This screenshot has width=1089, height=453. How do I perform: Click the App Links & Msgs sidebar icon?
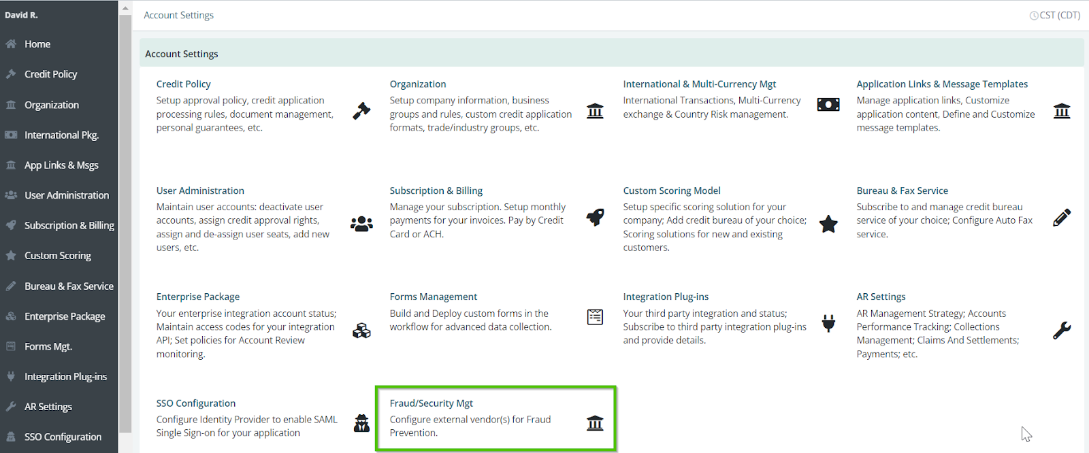11,165
